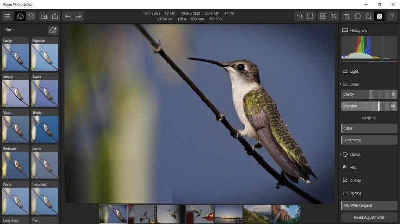
Task: Click the 47.7% zoom level text
Action: pos(229,14)
